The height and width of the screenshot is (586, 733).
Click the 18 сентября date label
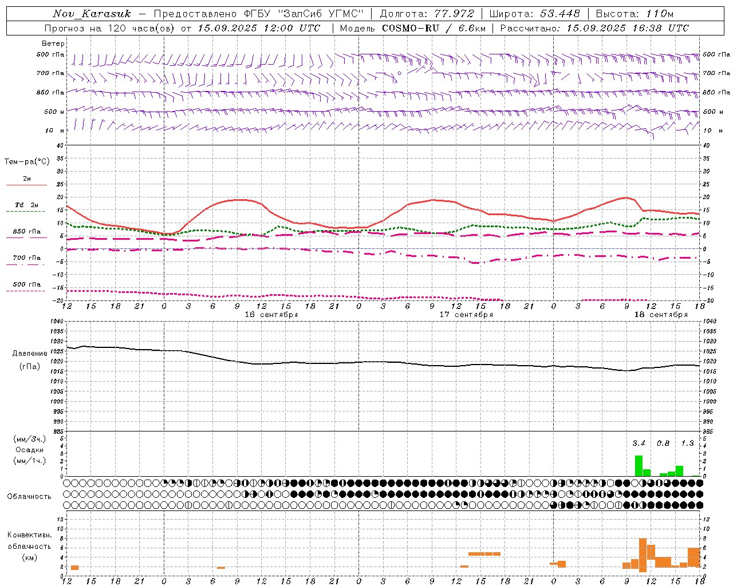(661, 315)
